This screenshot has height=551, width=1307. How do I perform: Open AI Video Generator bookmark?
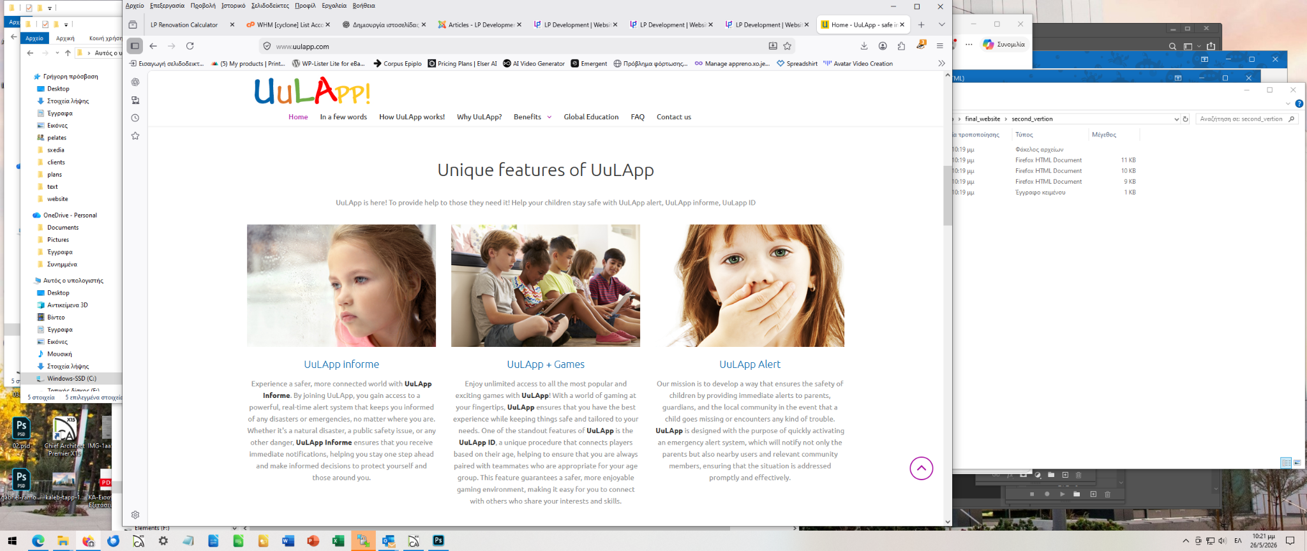534,64
